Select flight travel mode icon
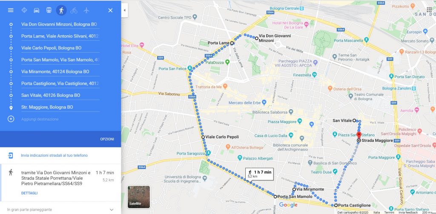This screenshot has height=214, width=436. (86, 10)
